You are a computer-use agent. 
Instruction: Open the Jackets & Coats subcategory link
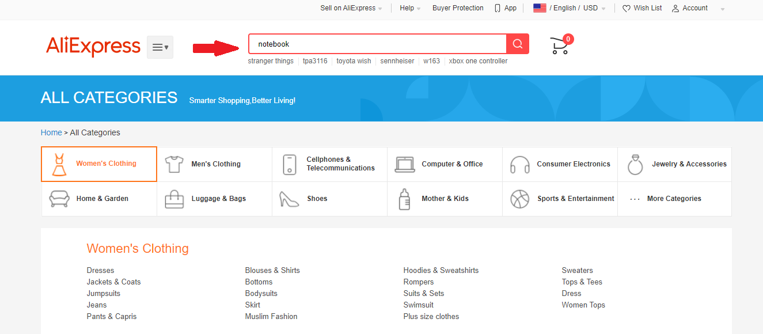coord(114,282)
